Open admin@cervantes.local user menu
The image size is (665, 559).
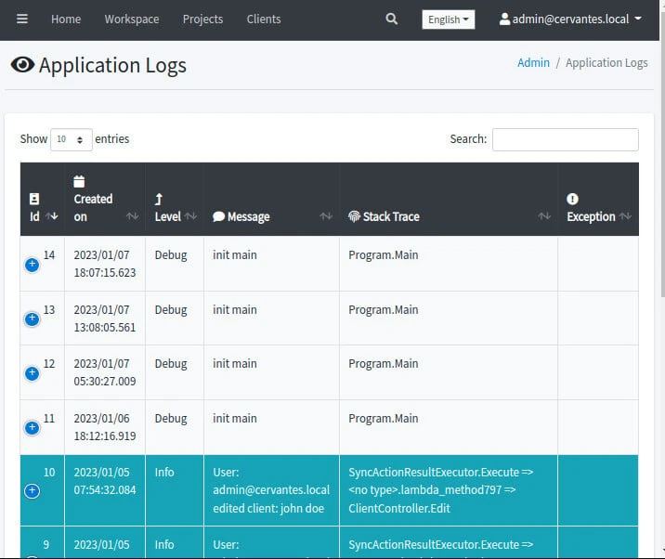coord(570,19)
